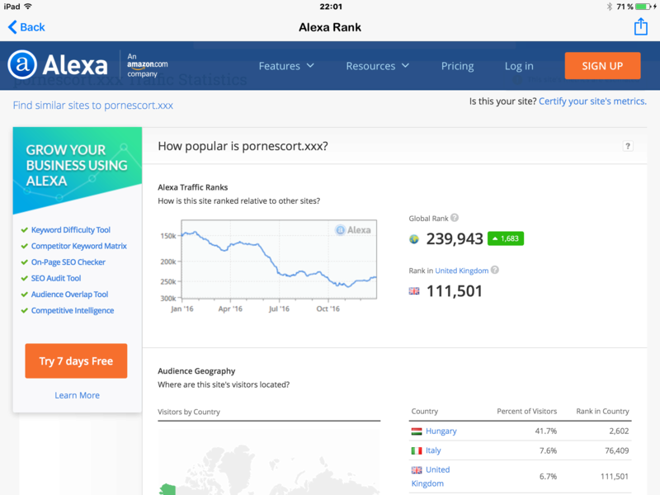This screenshot has width=660, height=495.
Task: Open the Pricing page
Action: (x=458, y=66)
